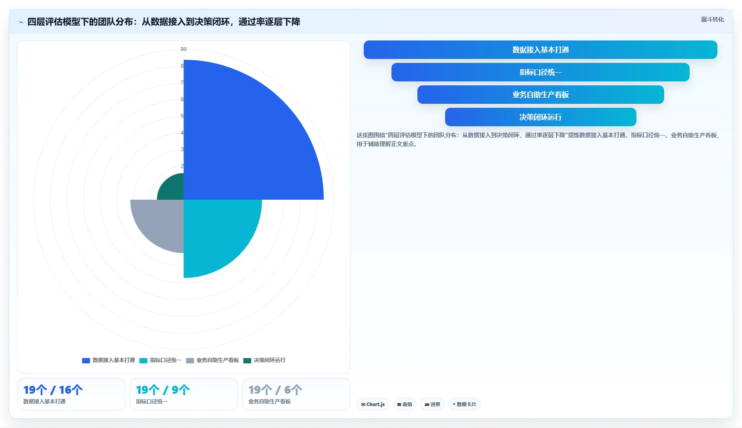Open the 19个 / 9个 stat card
Viewport: 742px width, 428px height.
tap(184, 394)
